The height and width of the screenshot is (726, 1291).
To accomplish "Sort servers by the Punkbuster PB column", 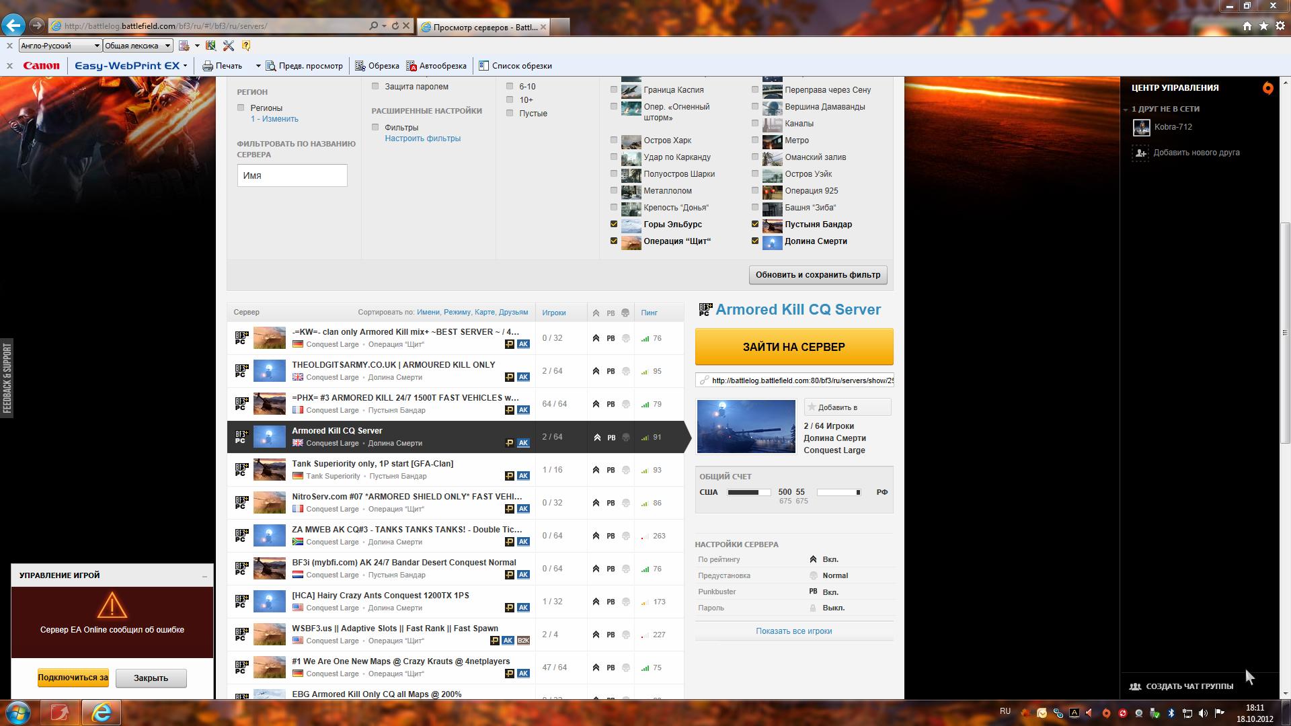I will point(611,313).
